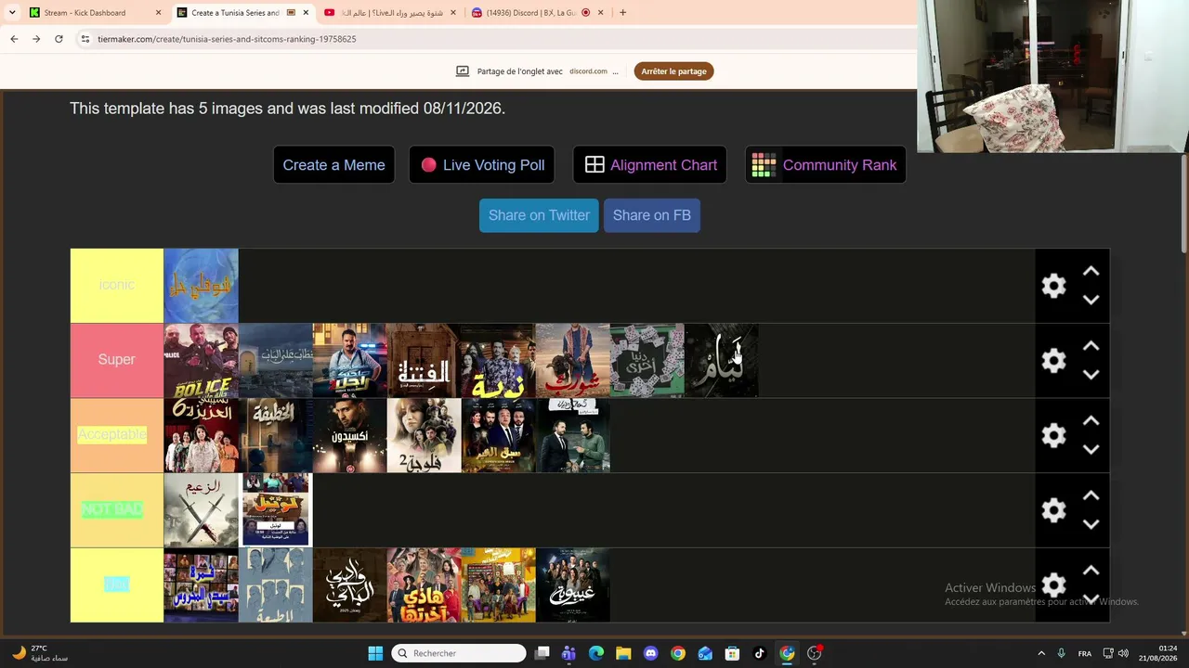Open Create a Meme
Screen dimensions: 1189x668
(x=333, y=165)
